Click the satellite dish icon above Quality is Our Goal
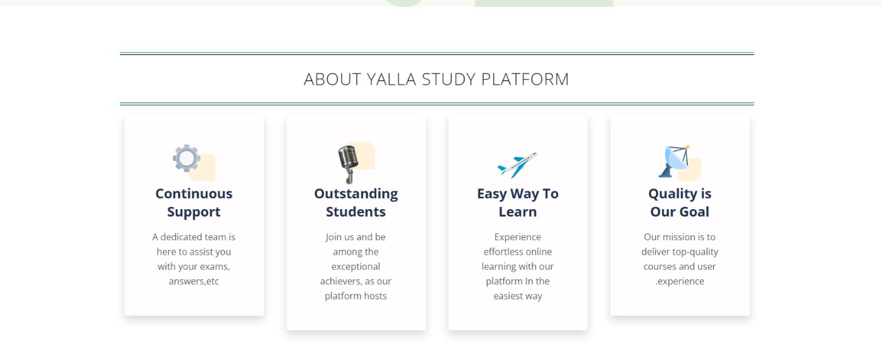 [x=674, y=162]
